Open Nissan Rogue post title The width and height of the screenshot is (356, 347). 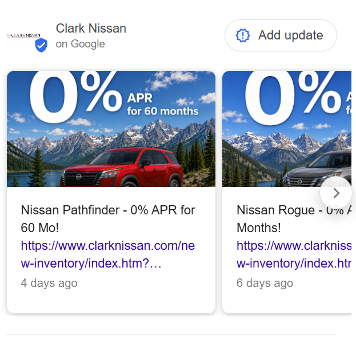(294, 219)
